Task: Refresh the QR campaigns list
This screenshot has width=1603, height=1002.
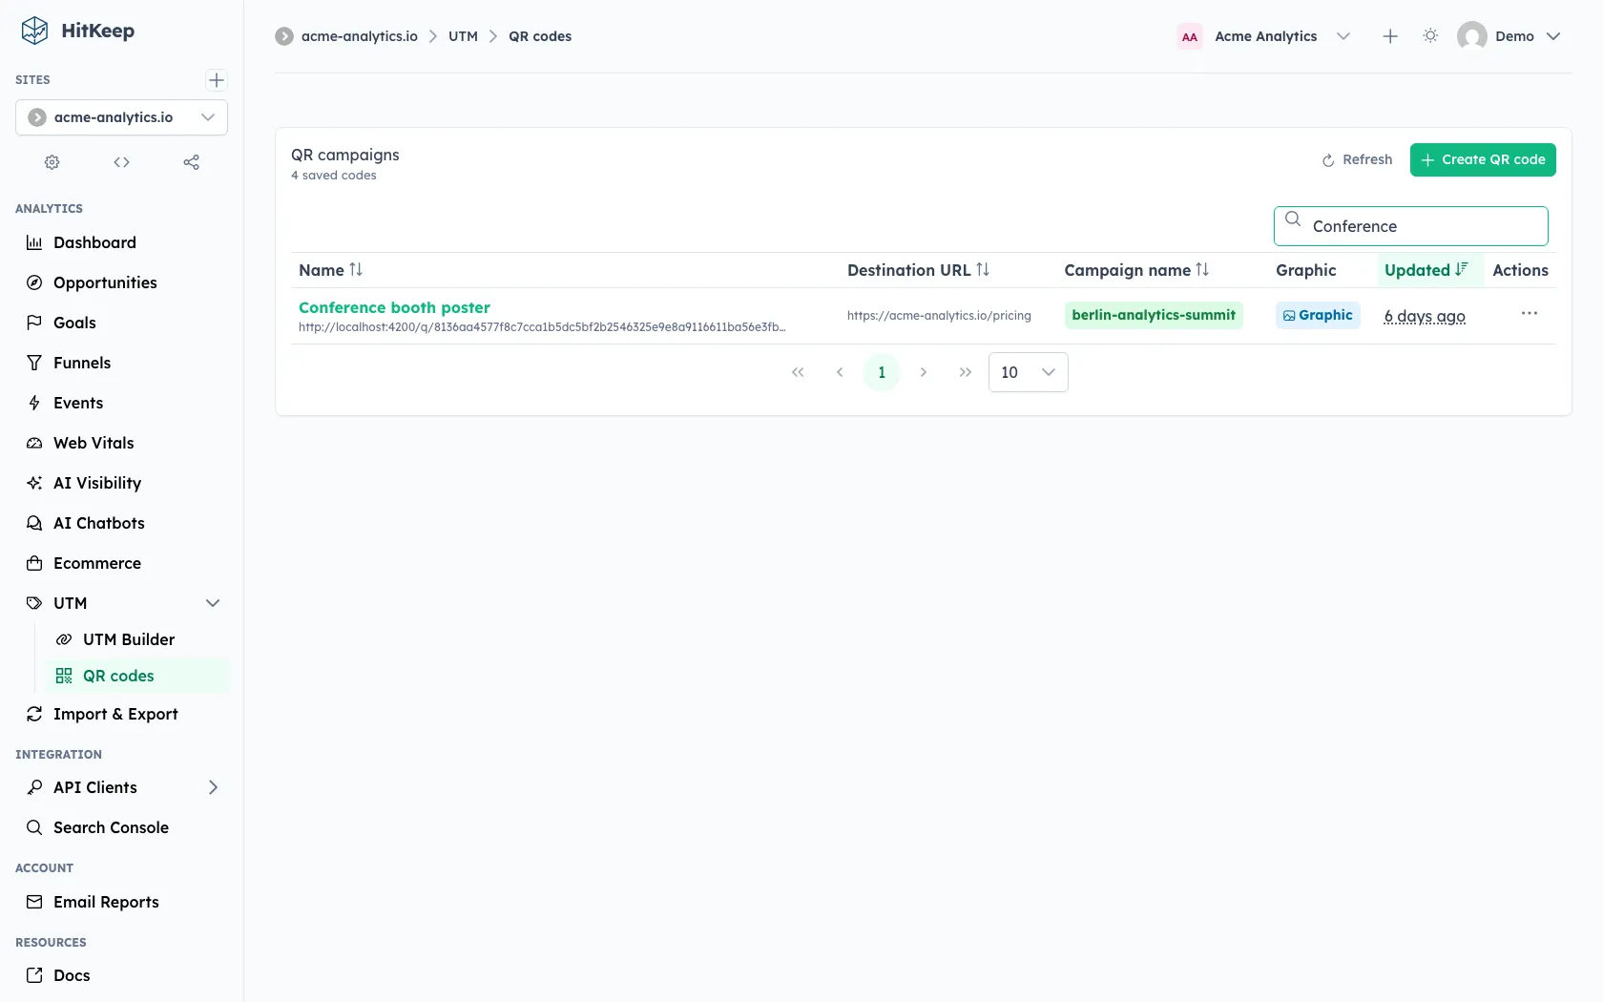Action: [x=1357, y=159]
